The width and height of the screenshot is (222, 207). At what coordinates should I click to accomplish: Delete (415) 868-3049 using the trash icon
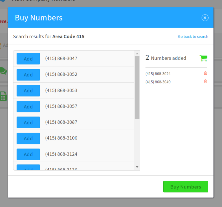point(206,81)
